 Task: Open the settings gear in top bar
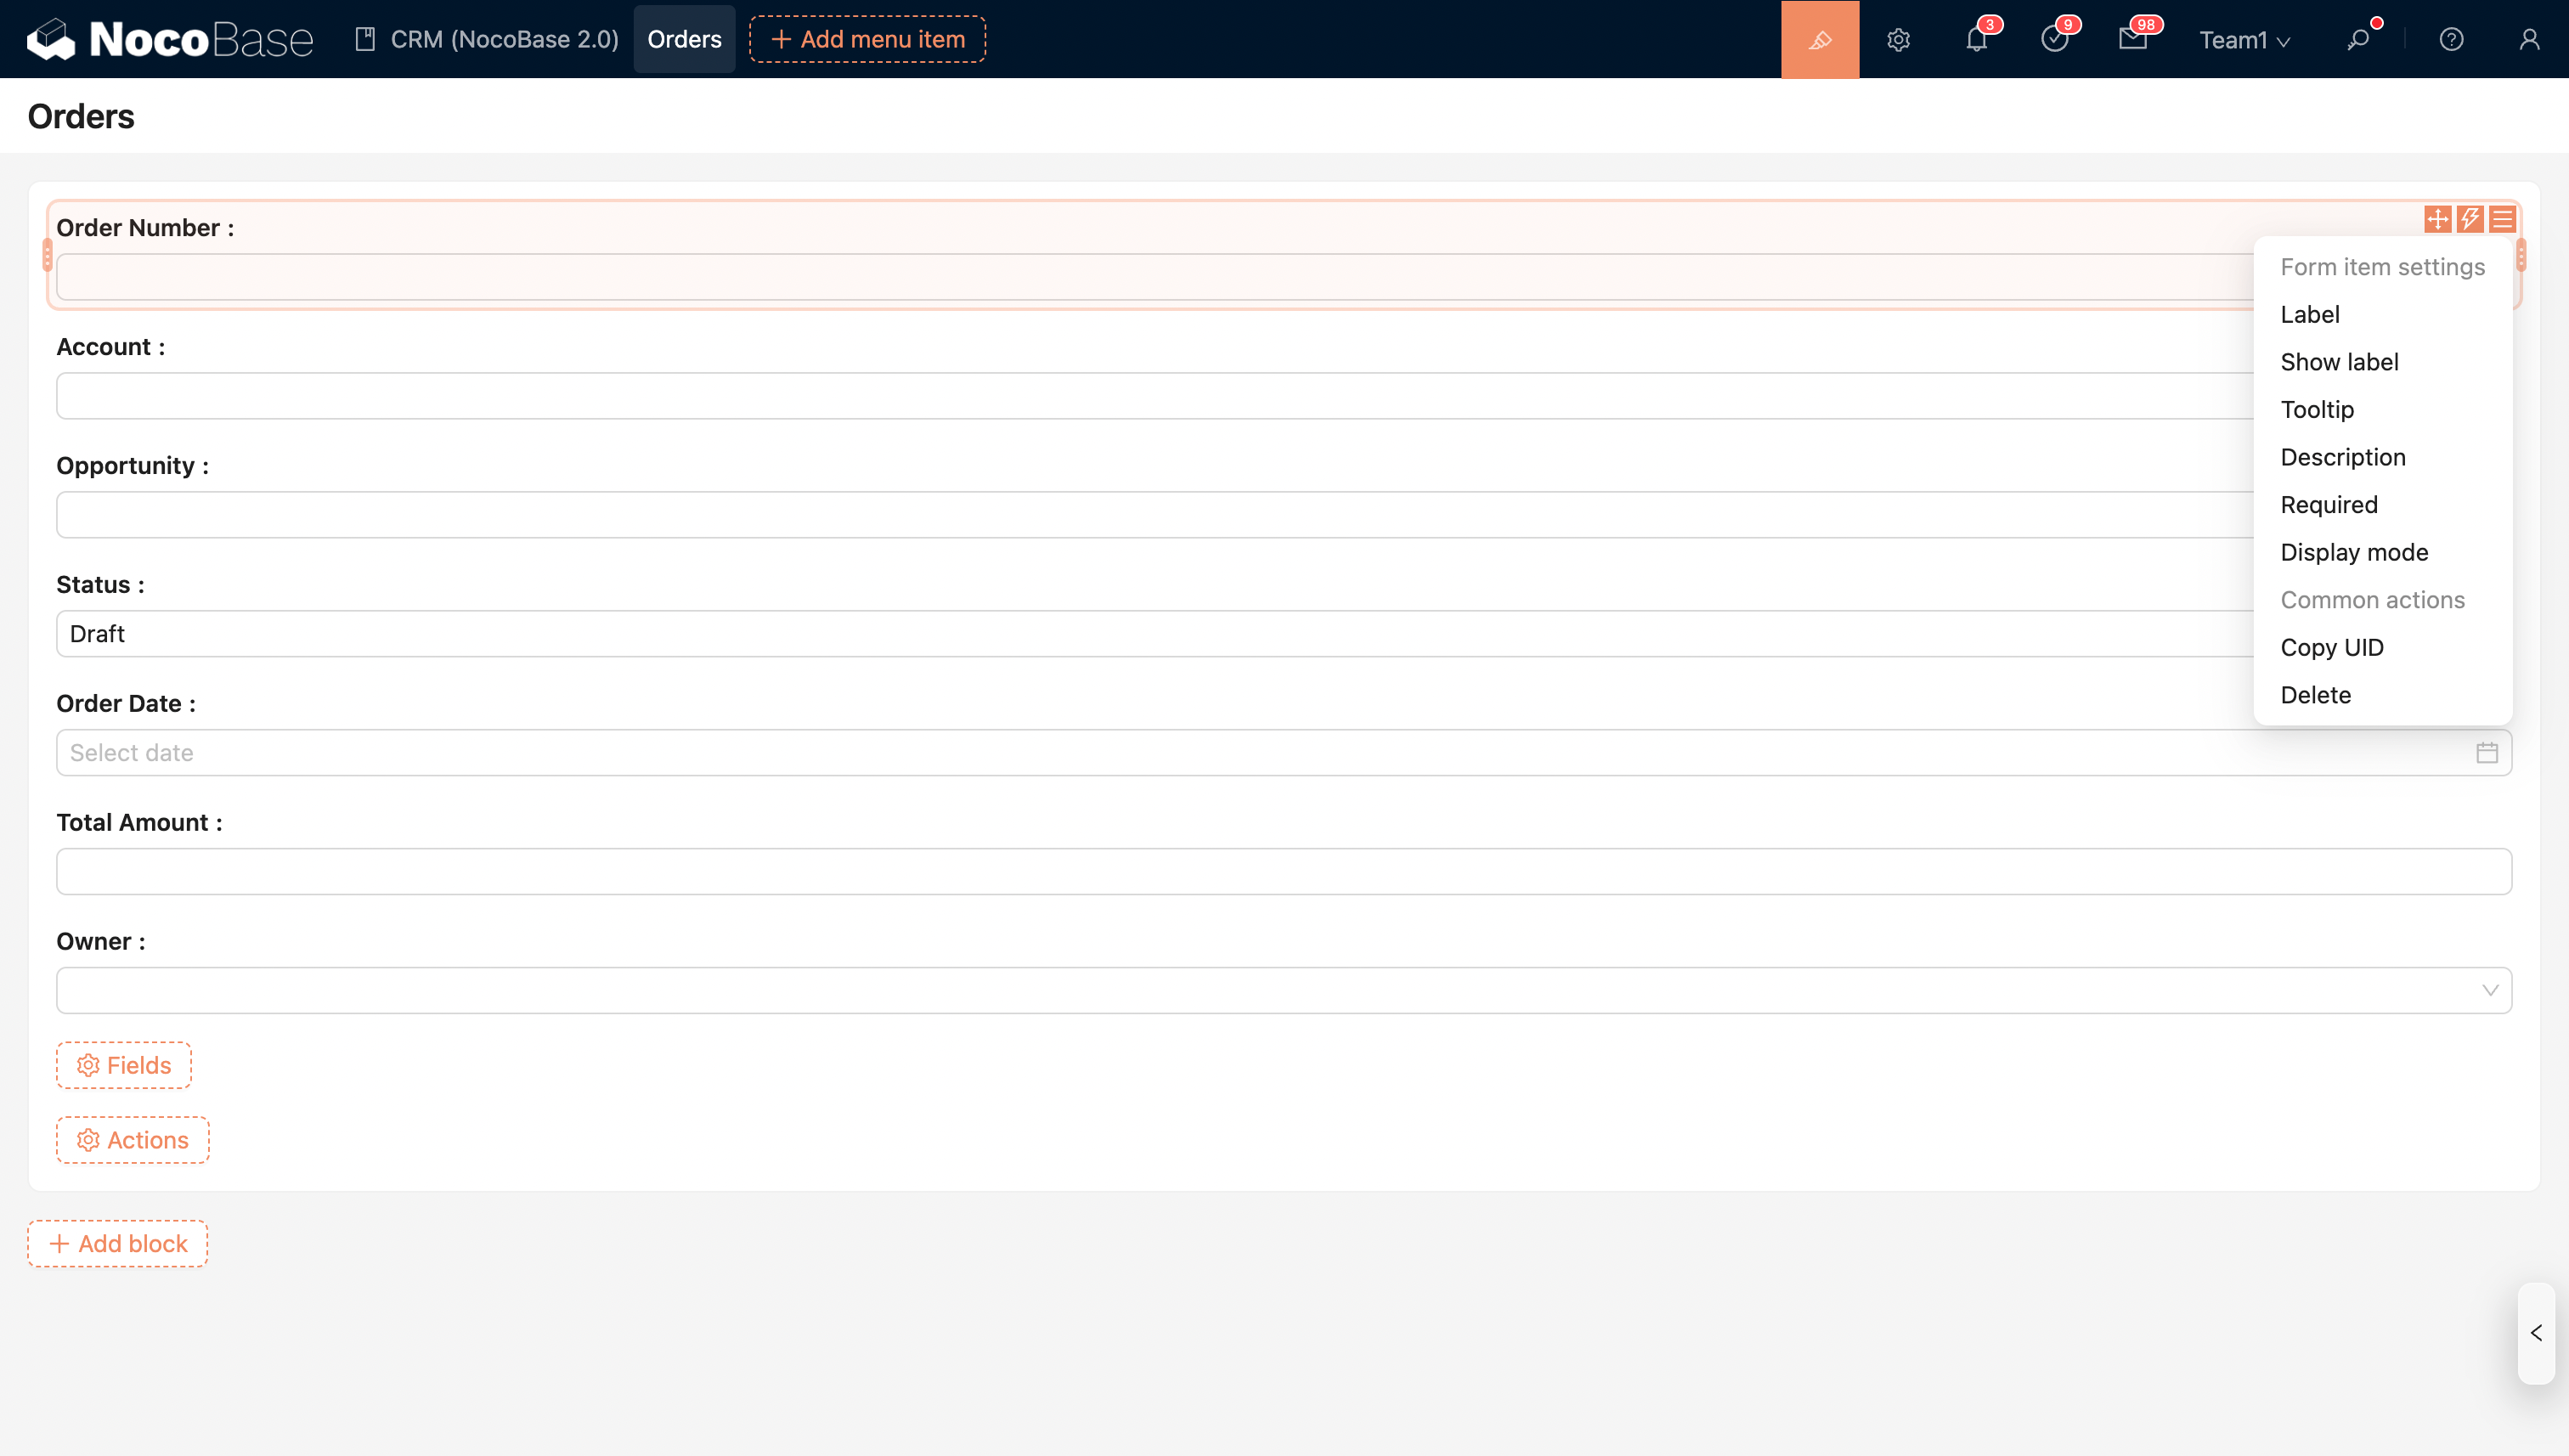[x=1898, y=39]
